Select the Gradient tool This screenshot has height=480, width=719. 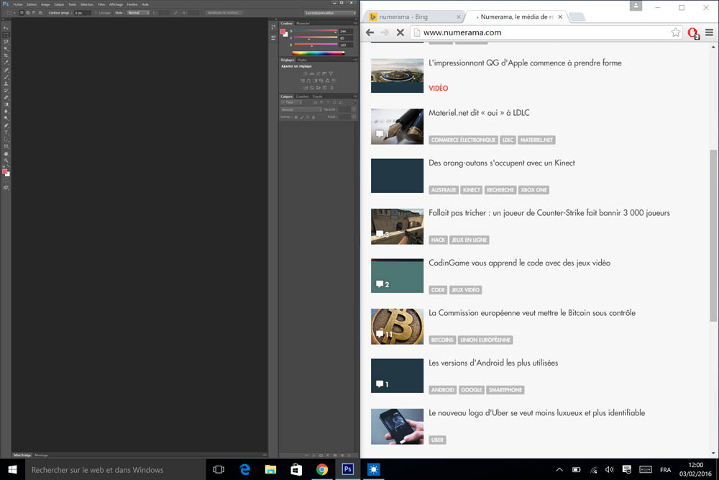6,104
